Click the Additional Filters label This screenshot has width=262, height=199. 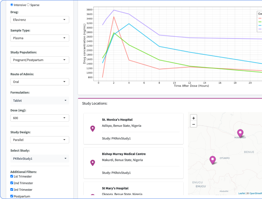tap(23, 172)
